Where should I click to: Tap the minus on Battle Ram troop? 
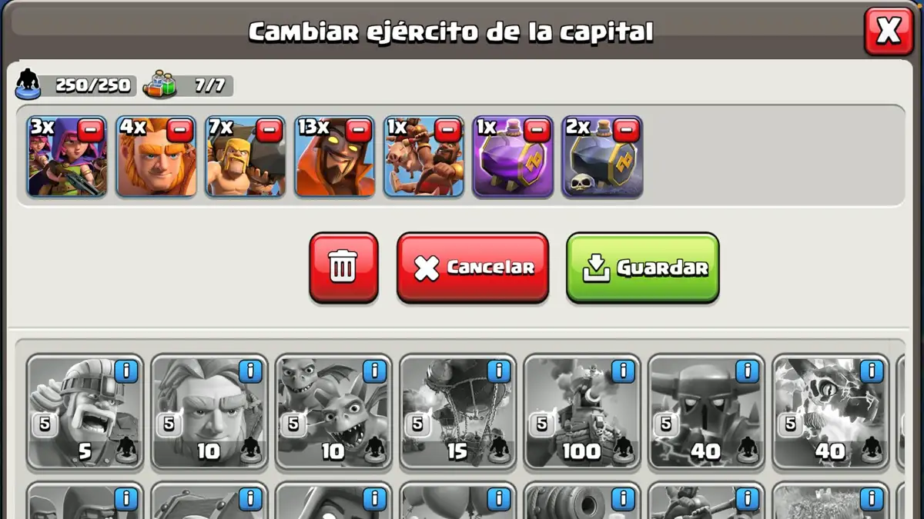(269, 131)
